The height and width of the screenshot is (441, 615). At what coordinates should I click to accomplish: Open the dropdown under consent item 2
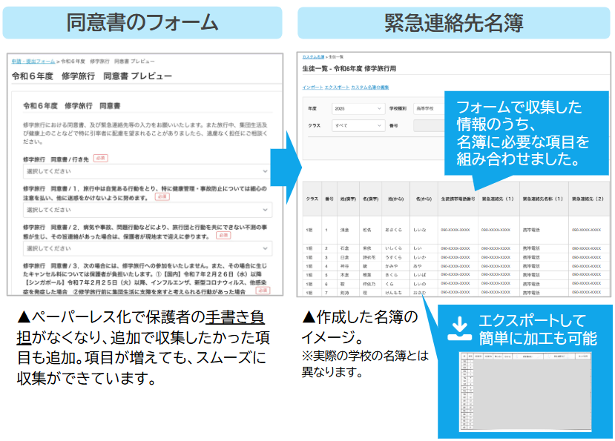pos(148,248)
